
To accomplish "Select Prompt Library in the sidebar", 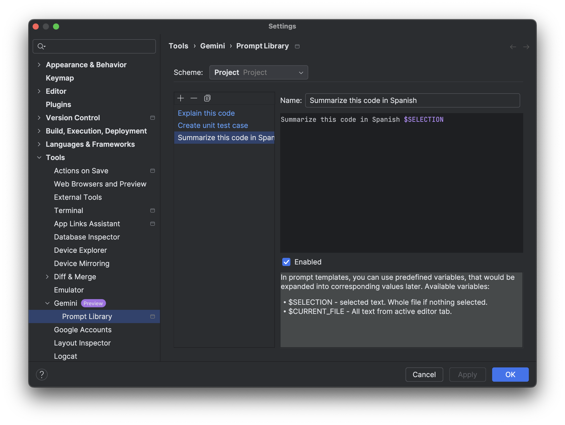I will pos(87,316).
